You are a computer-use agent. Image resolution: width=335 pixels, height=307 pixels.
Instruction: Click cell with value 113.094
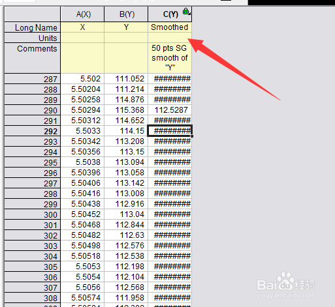[x=126, y=162]
